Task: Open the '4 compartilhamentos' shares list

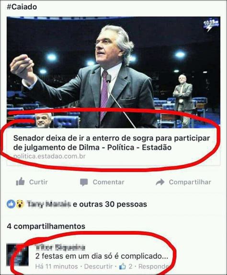Action: 46,226
